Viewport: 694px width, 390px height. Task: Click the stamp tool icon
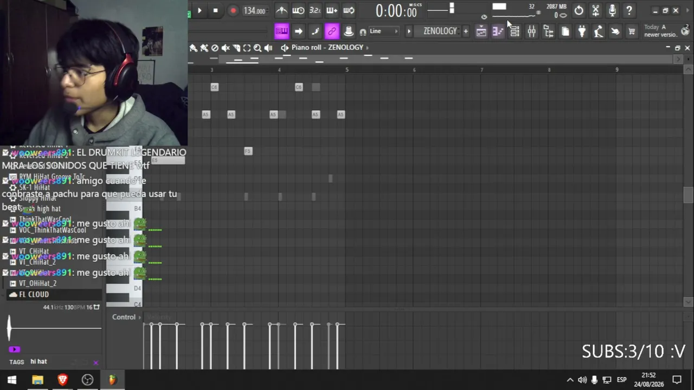349,31
